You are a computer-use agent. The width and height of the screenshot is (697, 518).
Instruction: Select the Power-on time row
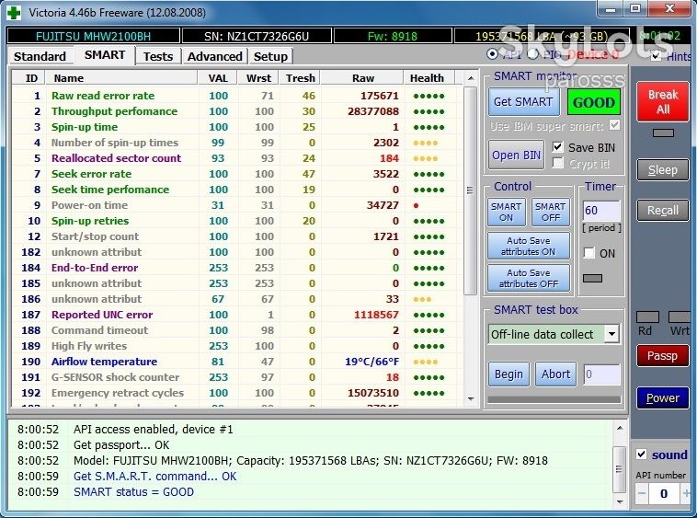pos(237,205)
